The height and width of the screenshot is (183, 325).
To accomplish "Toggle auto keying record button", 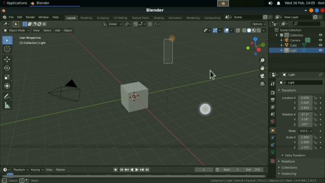I will click(115, 170).
